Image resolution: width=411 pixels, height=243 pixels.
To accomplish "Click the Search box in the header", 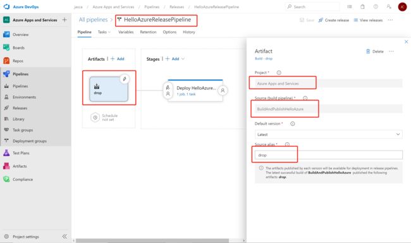I will click(x=312, y=7).
